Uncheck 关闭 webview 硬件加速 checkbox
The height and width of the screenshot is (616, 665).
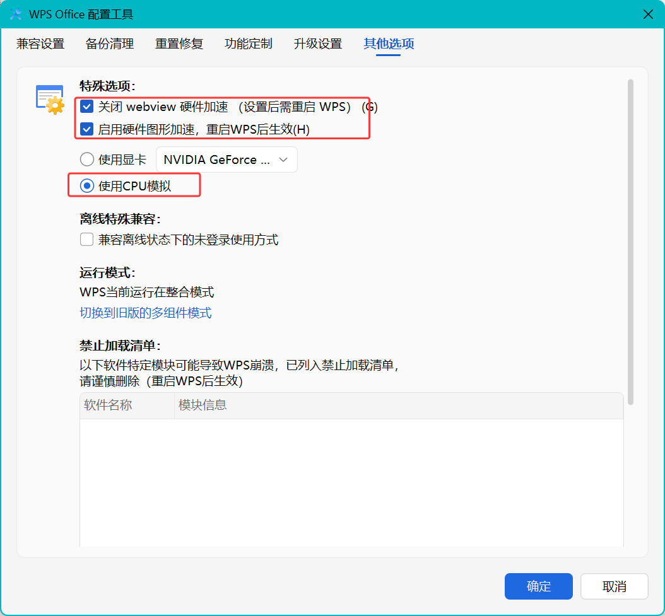pos(87,107)
